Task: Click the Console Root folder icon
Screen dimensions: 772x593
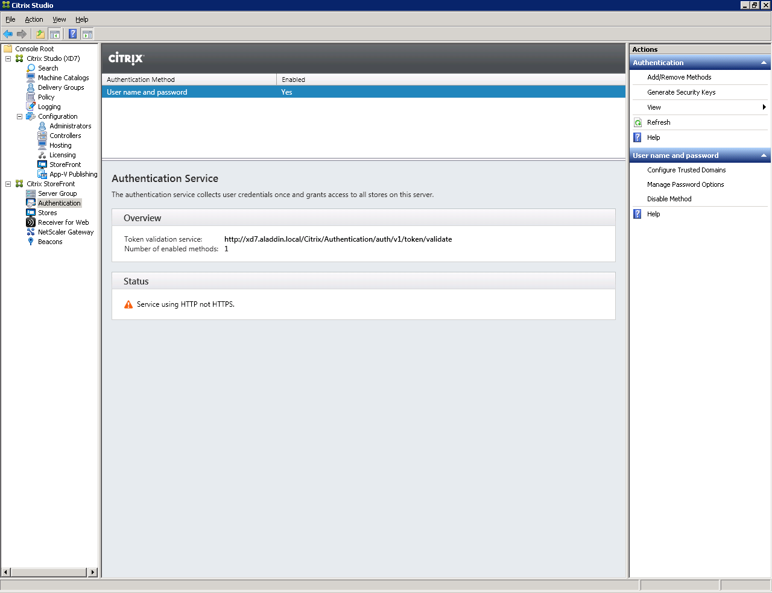Action: tap(8, 49)
